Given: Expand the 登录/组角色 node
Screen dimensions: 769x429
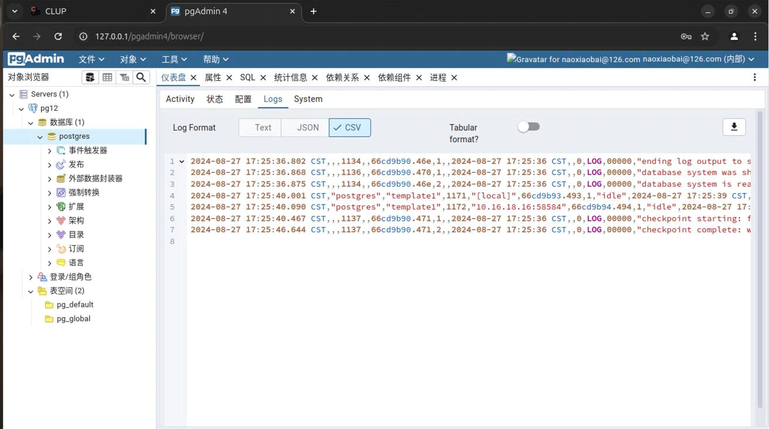Looking at the screenshot, I should click(x=30, y=277).
